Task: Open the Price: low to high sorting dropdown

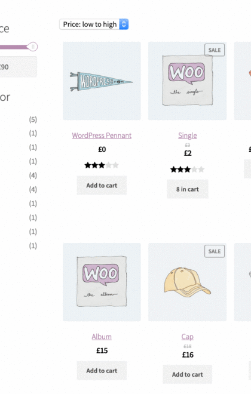Action: (94, 24)
